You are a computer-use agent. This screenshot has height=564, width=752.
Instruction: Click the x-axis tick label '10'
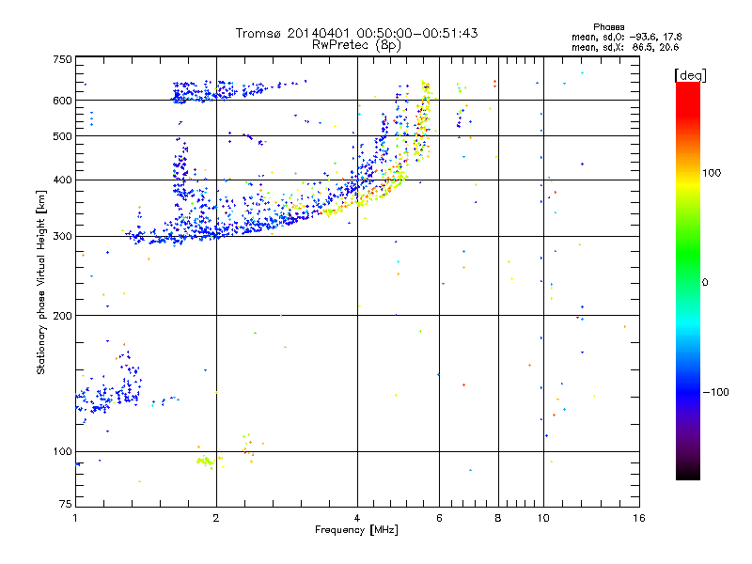click(x=543, y=518)
